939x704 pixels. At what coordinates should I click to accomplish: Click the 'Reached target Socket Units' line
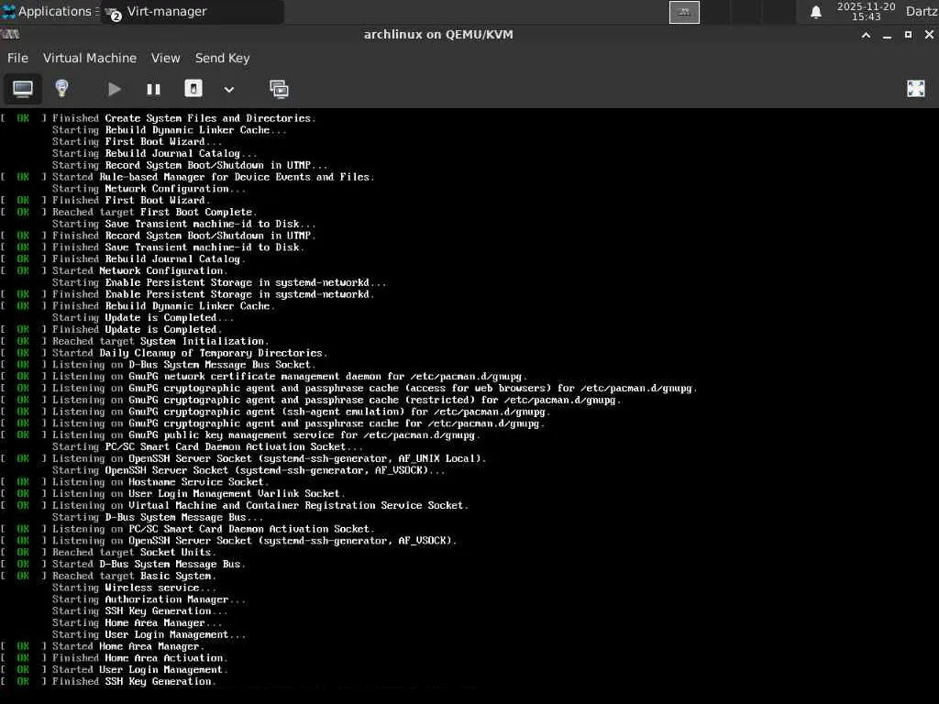(108, 553)
